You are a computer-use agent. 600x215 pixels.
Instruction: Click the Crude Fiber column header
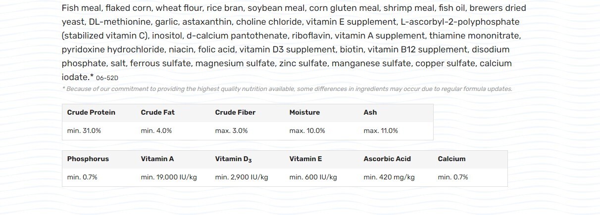click(x=235, y=112)
